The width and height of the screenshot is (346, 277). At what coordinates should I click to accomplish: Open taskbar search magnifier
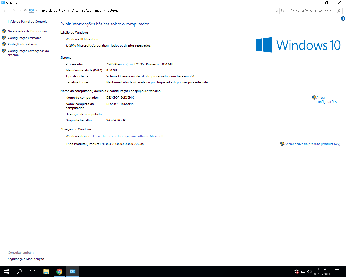[19, 272]
